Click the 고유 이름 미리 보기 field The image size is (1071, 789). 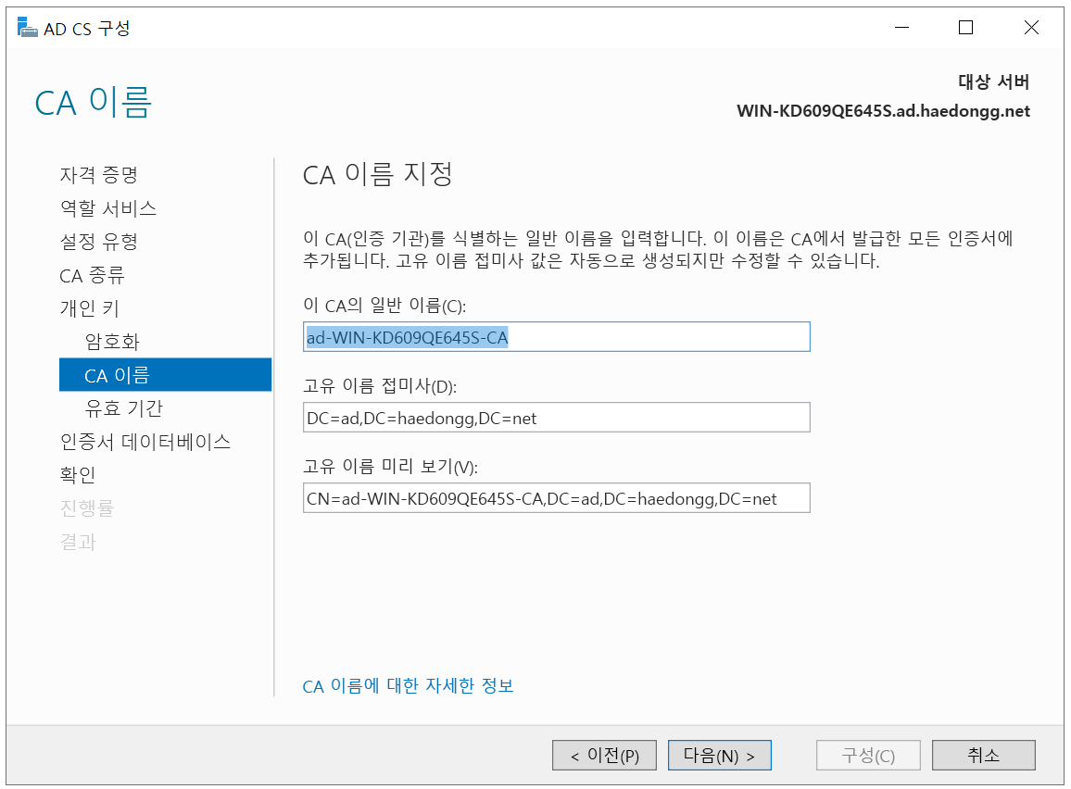pos(556,498)
